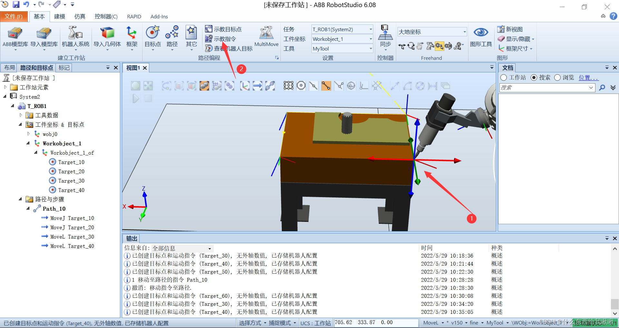
Task: Open the 显示/隐藏 show/hide dropdown
Action: point(516,39)
